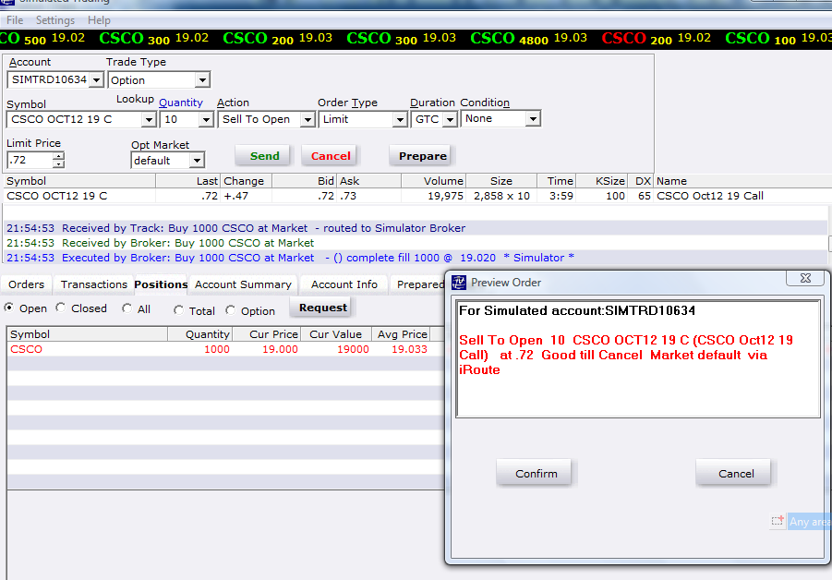Click the Volume column header in quotes

pyautogui.click(x=433, y=181)
